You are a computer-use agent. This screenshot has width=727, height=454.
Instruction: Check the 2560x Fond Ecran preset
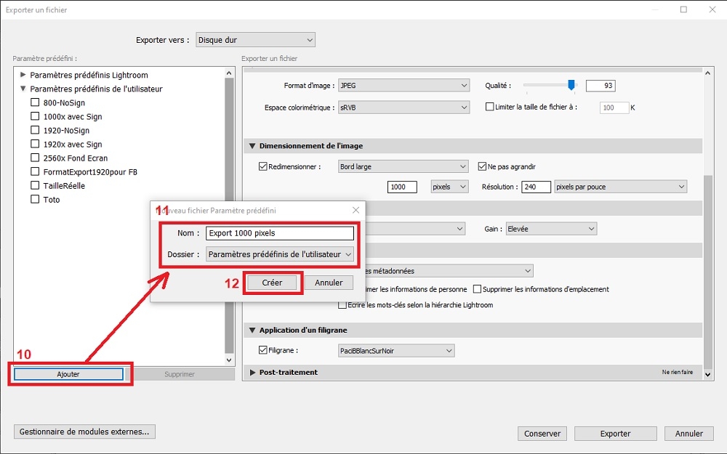click(35, 158)
